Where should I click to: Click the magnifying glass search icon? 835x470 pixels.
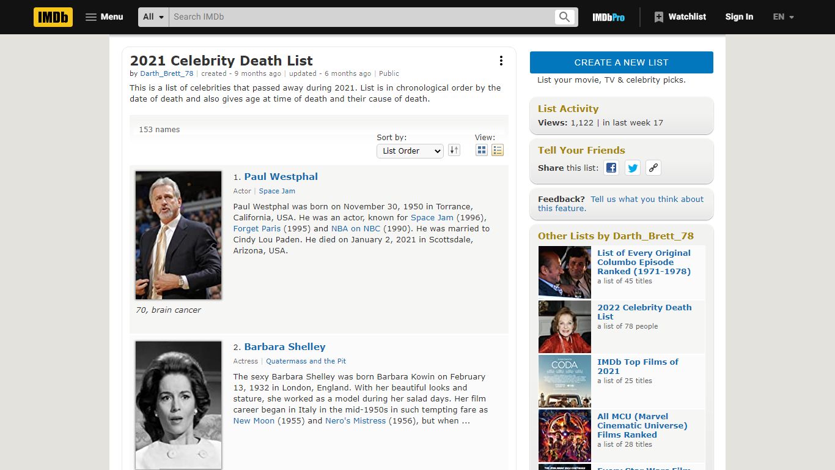click(x=565, y=17)
